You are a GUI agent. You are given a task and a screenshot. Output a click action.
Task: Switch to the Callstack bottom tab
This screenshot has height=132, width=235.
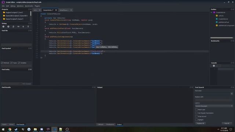pos(100,125)
